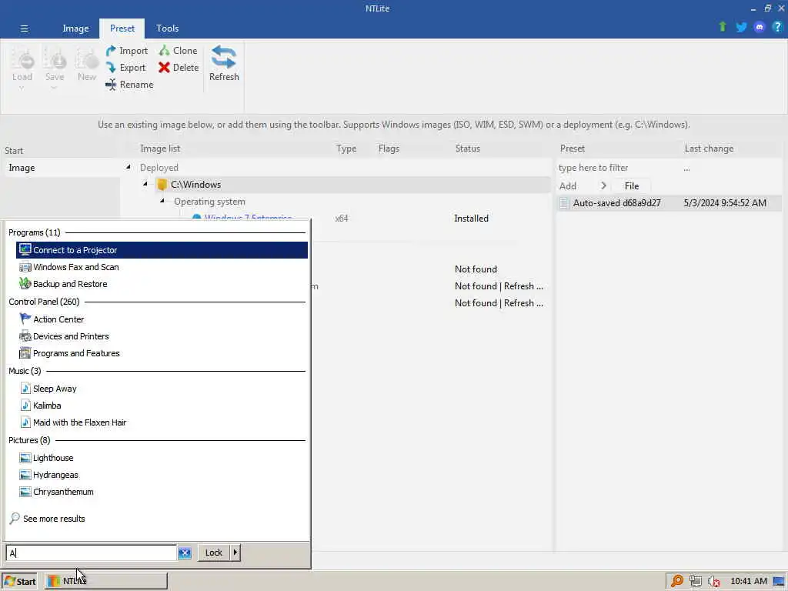Viewport: 788px width, 591px height.
Task: Click the 10:41 AM taskbar clock
Action: (x=748, y=582)
